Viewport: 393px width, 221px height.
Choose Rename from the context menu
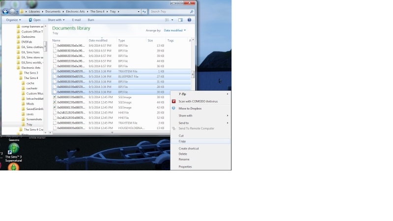[x=201, y=159]
